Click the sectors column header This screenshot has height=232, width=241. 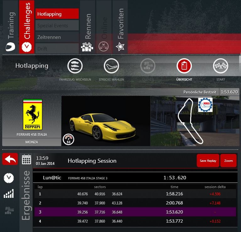click(x=100, y=187)
